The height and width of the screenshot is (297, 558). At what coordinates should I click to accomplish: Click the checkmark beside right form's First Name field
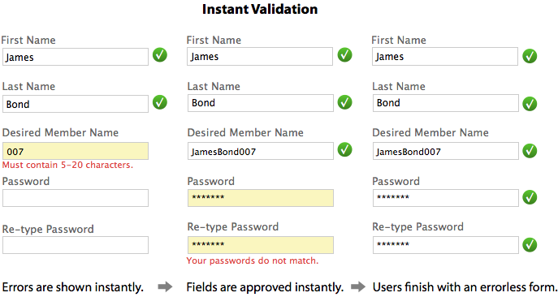coord(530,56)
